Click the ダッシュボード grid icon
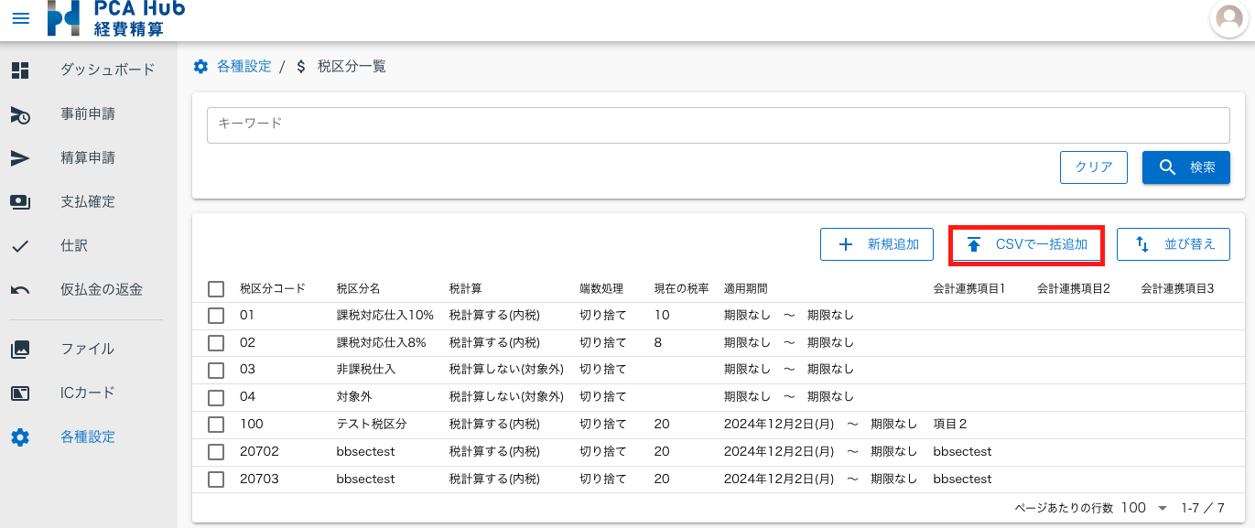Image resolution: width=1255 pixels, height=528 pixels. pyautogui.click(x=20, y=70)
